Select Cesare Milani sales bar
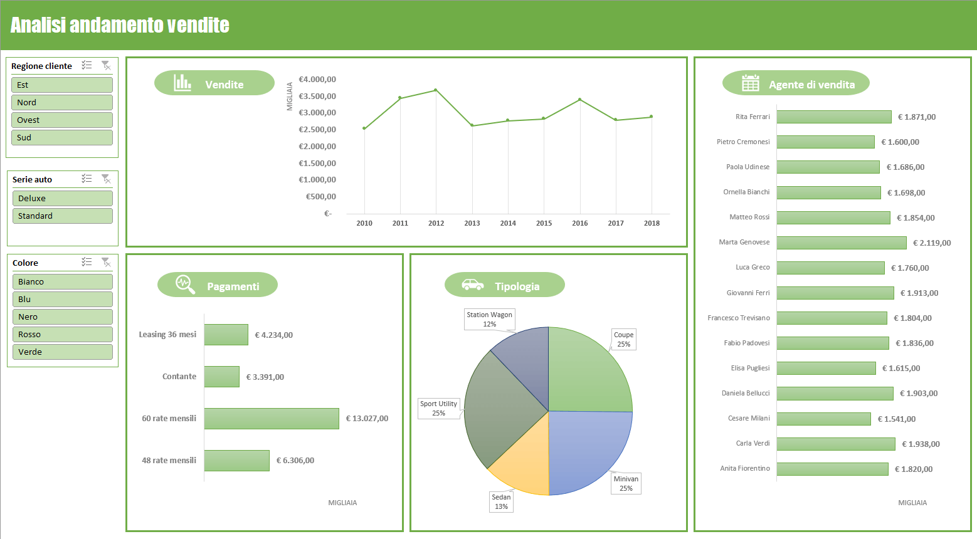Viewport: 977px width, 539px height. pos(824,419)
